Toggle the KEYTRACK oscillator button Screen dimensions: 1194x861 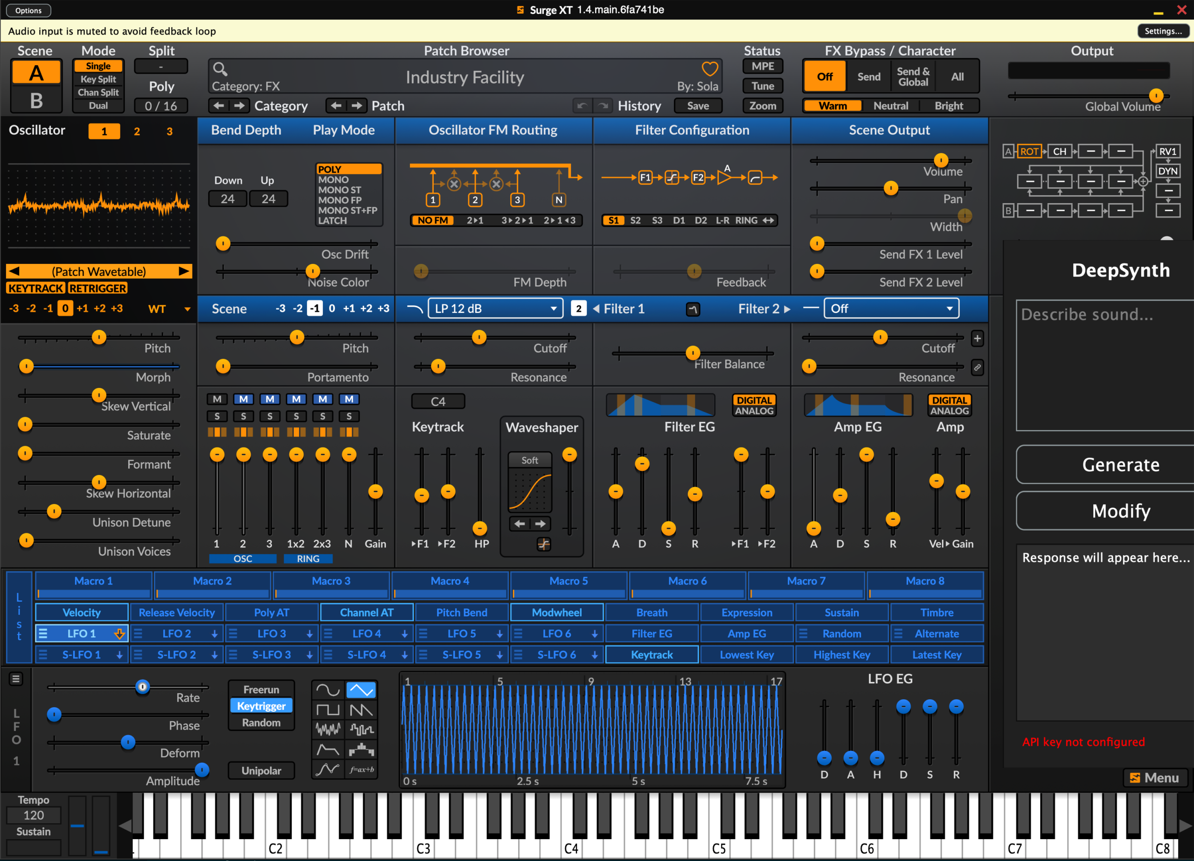coord(35,289)
